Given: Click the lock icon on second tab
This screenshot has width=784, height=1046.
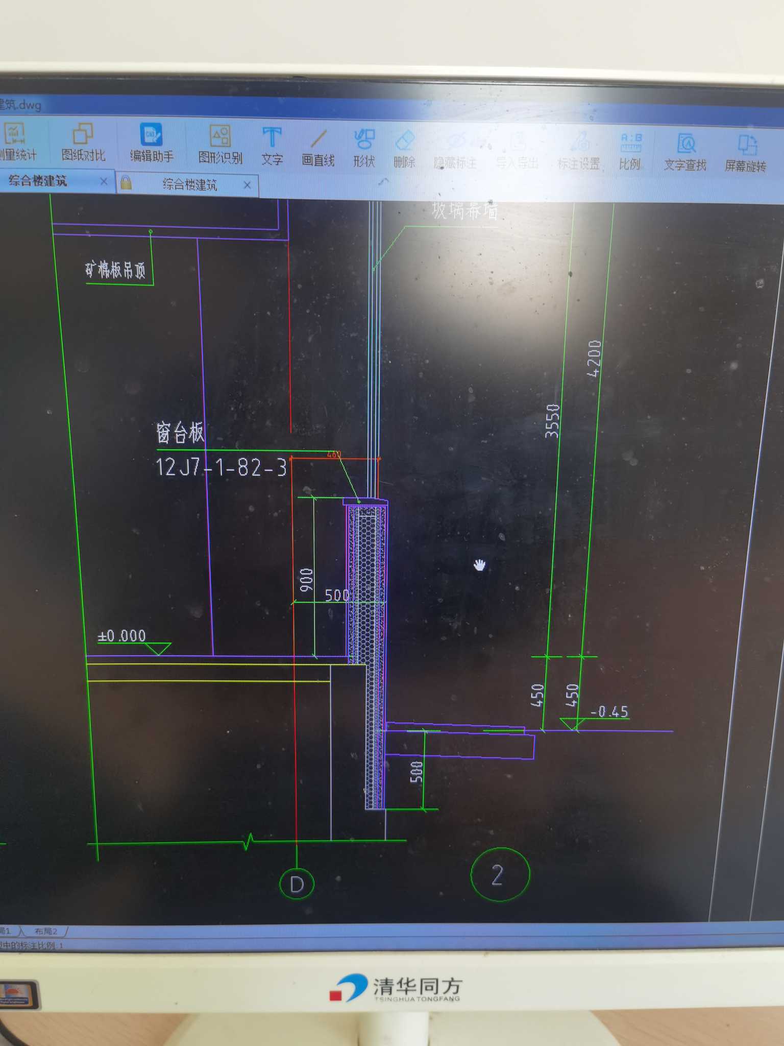Looking at the screenshot, I should tap(126, 182).
